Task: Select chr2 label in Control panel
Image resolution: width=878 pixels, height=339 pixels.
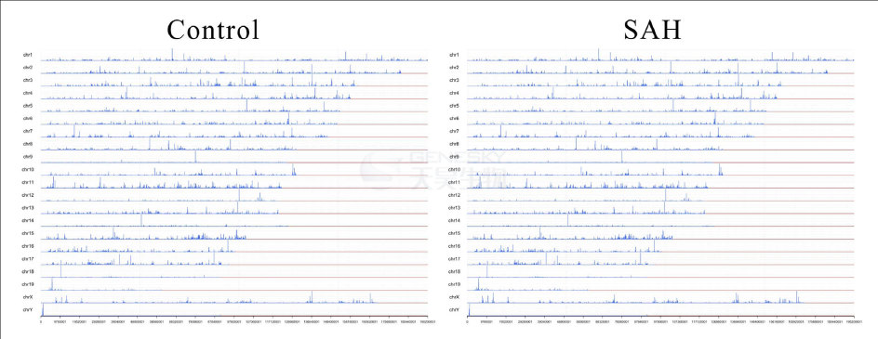Action: (x=28, y=68)
